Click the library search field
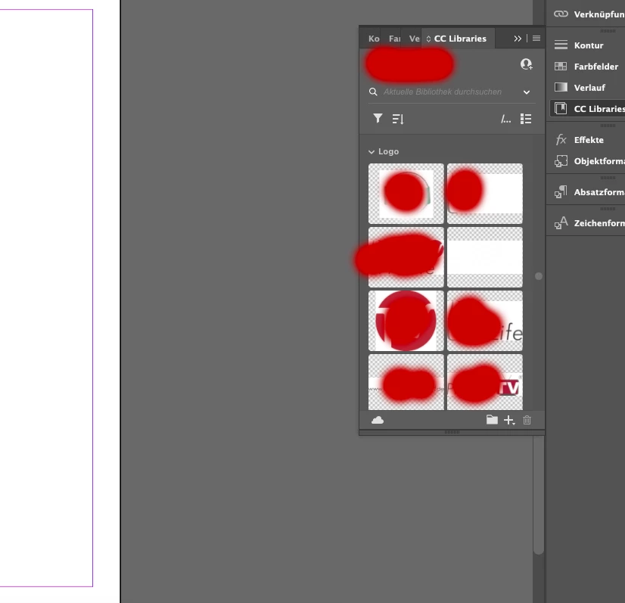This screenshot has height=603, width=625. (452, 92)
